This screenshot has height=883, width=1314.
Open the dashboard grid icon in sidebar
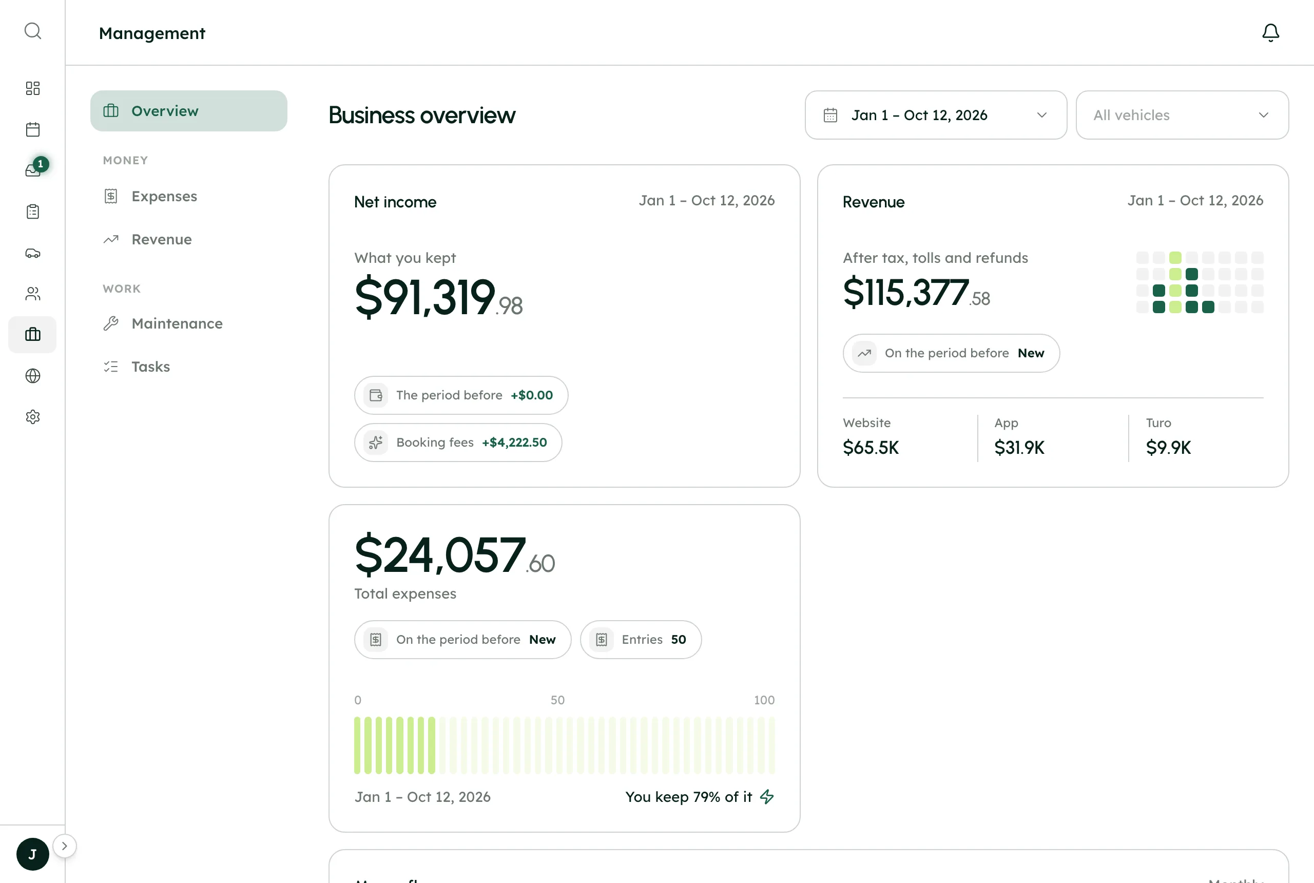pos(33,88)
